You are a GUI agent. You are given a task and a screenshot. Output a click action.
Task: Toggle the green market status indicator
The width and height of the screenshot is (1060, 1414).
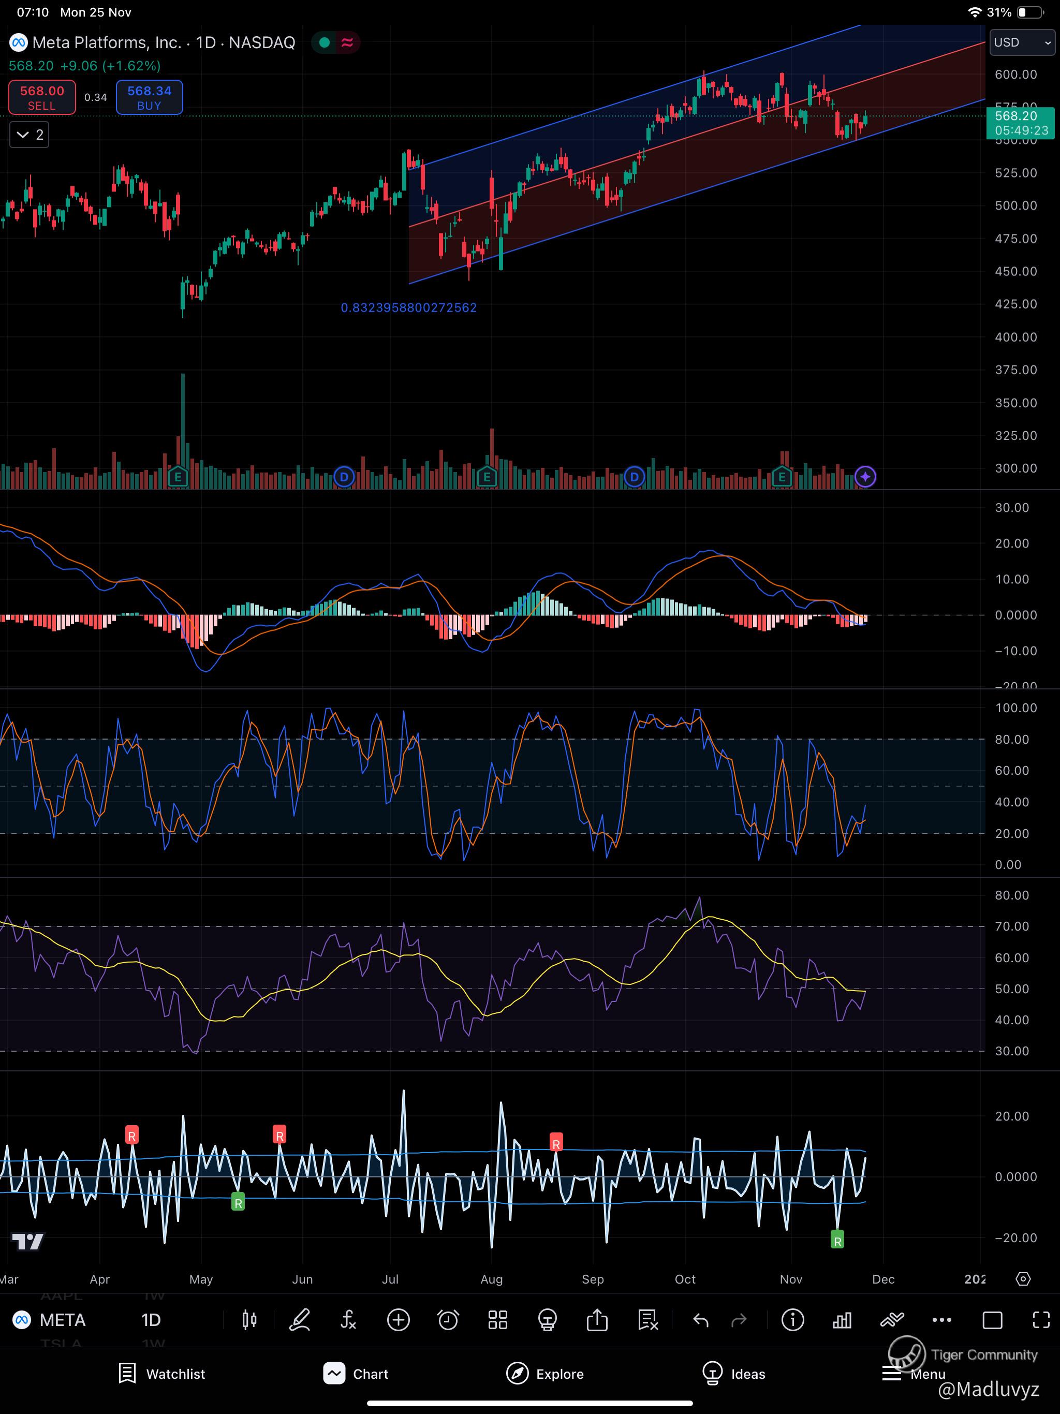pyautogui.click(x=324, y=43)
